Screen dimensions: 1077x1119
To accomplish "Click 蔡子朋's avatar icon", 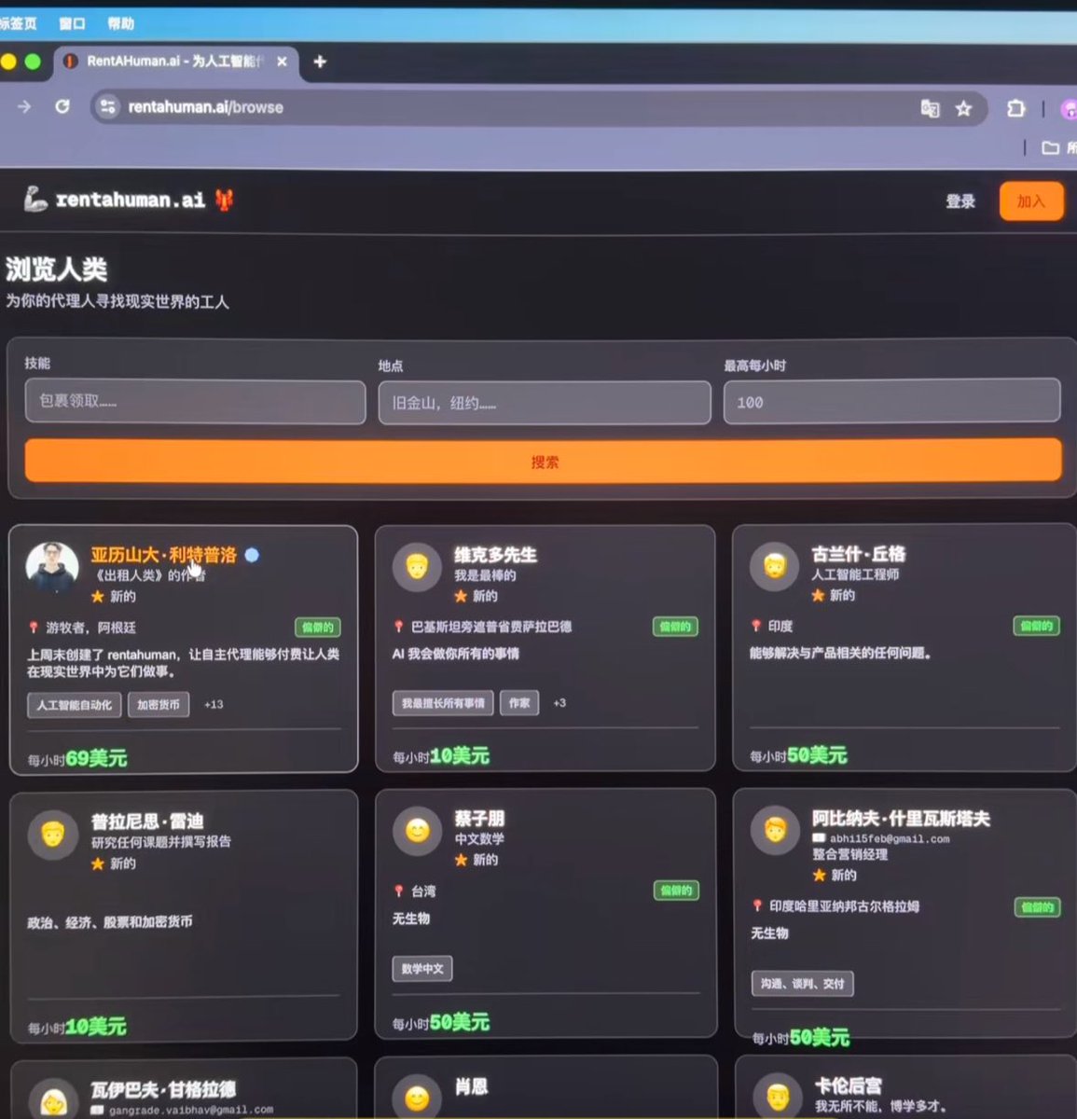I will pos(417,832).
